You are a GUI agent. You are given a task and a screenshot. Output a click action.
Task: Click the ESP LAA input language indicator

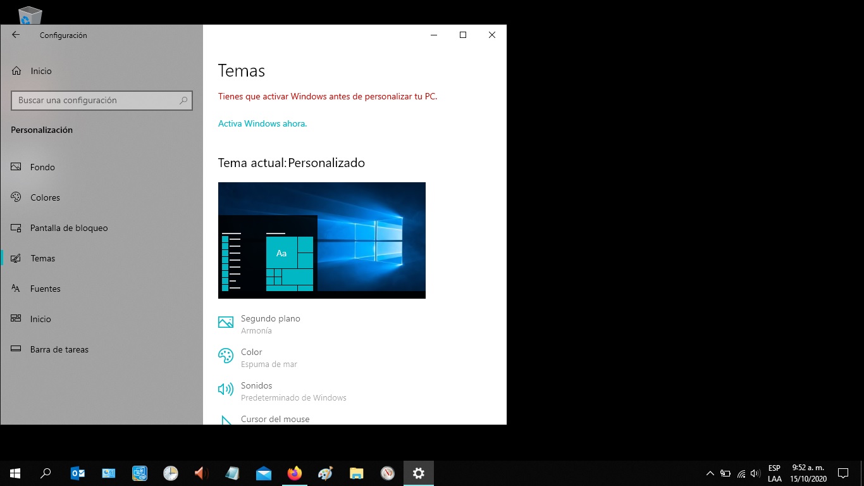(774, 473)
